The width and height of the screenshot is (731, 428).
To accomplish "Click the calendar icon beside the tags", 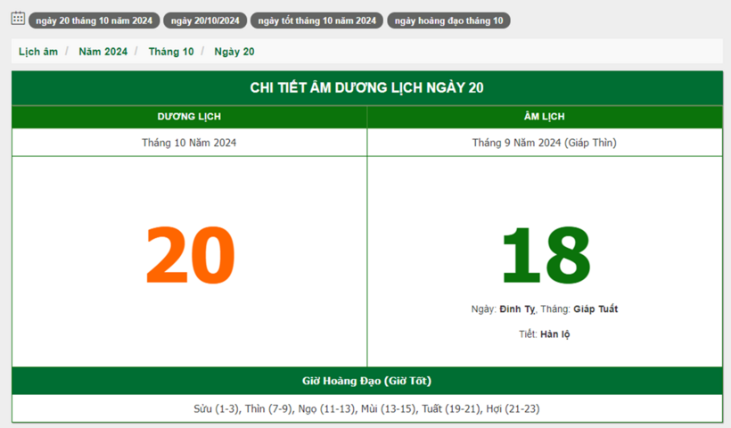I will (18, 19).
